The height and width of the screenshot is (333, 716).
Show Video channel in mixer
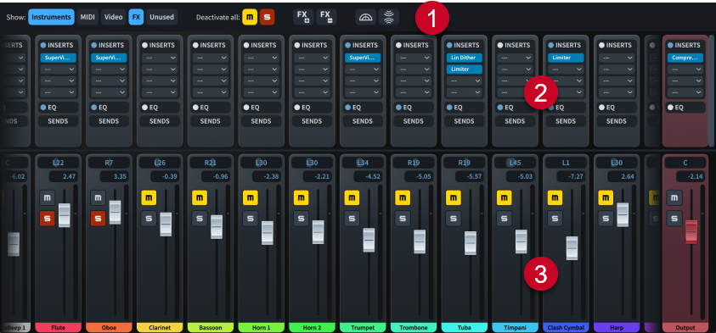point(113,17)
